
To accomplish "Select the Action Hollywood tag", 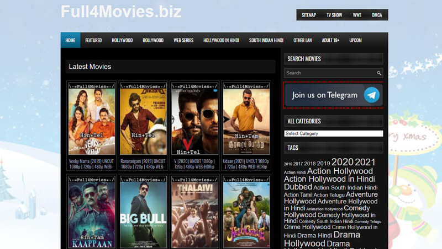I will coord(340,171).
